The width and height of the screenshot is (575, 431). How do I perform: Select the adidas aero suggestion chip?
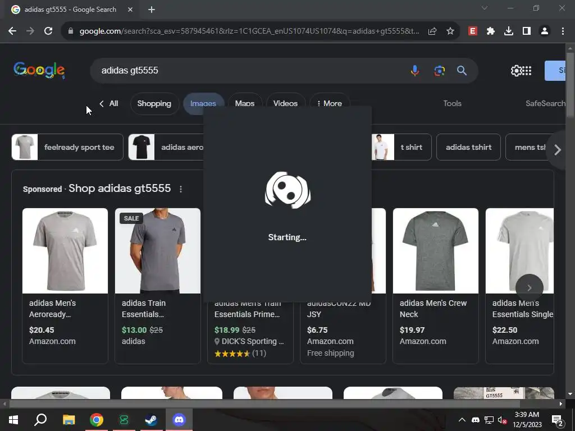(166, 147)
